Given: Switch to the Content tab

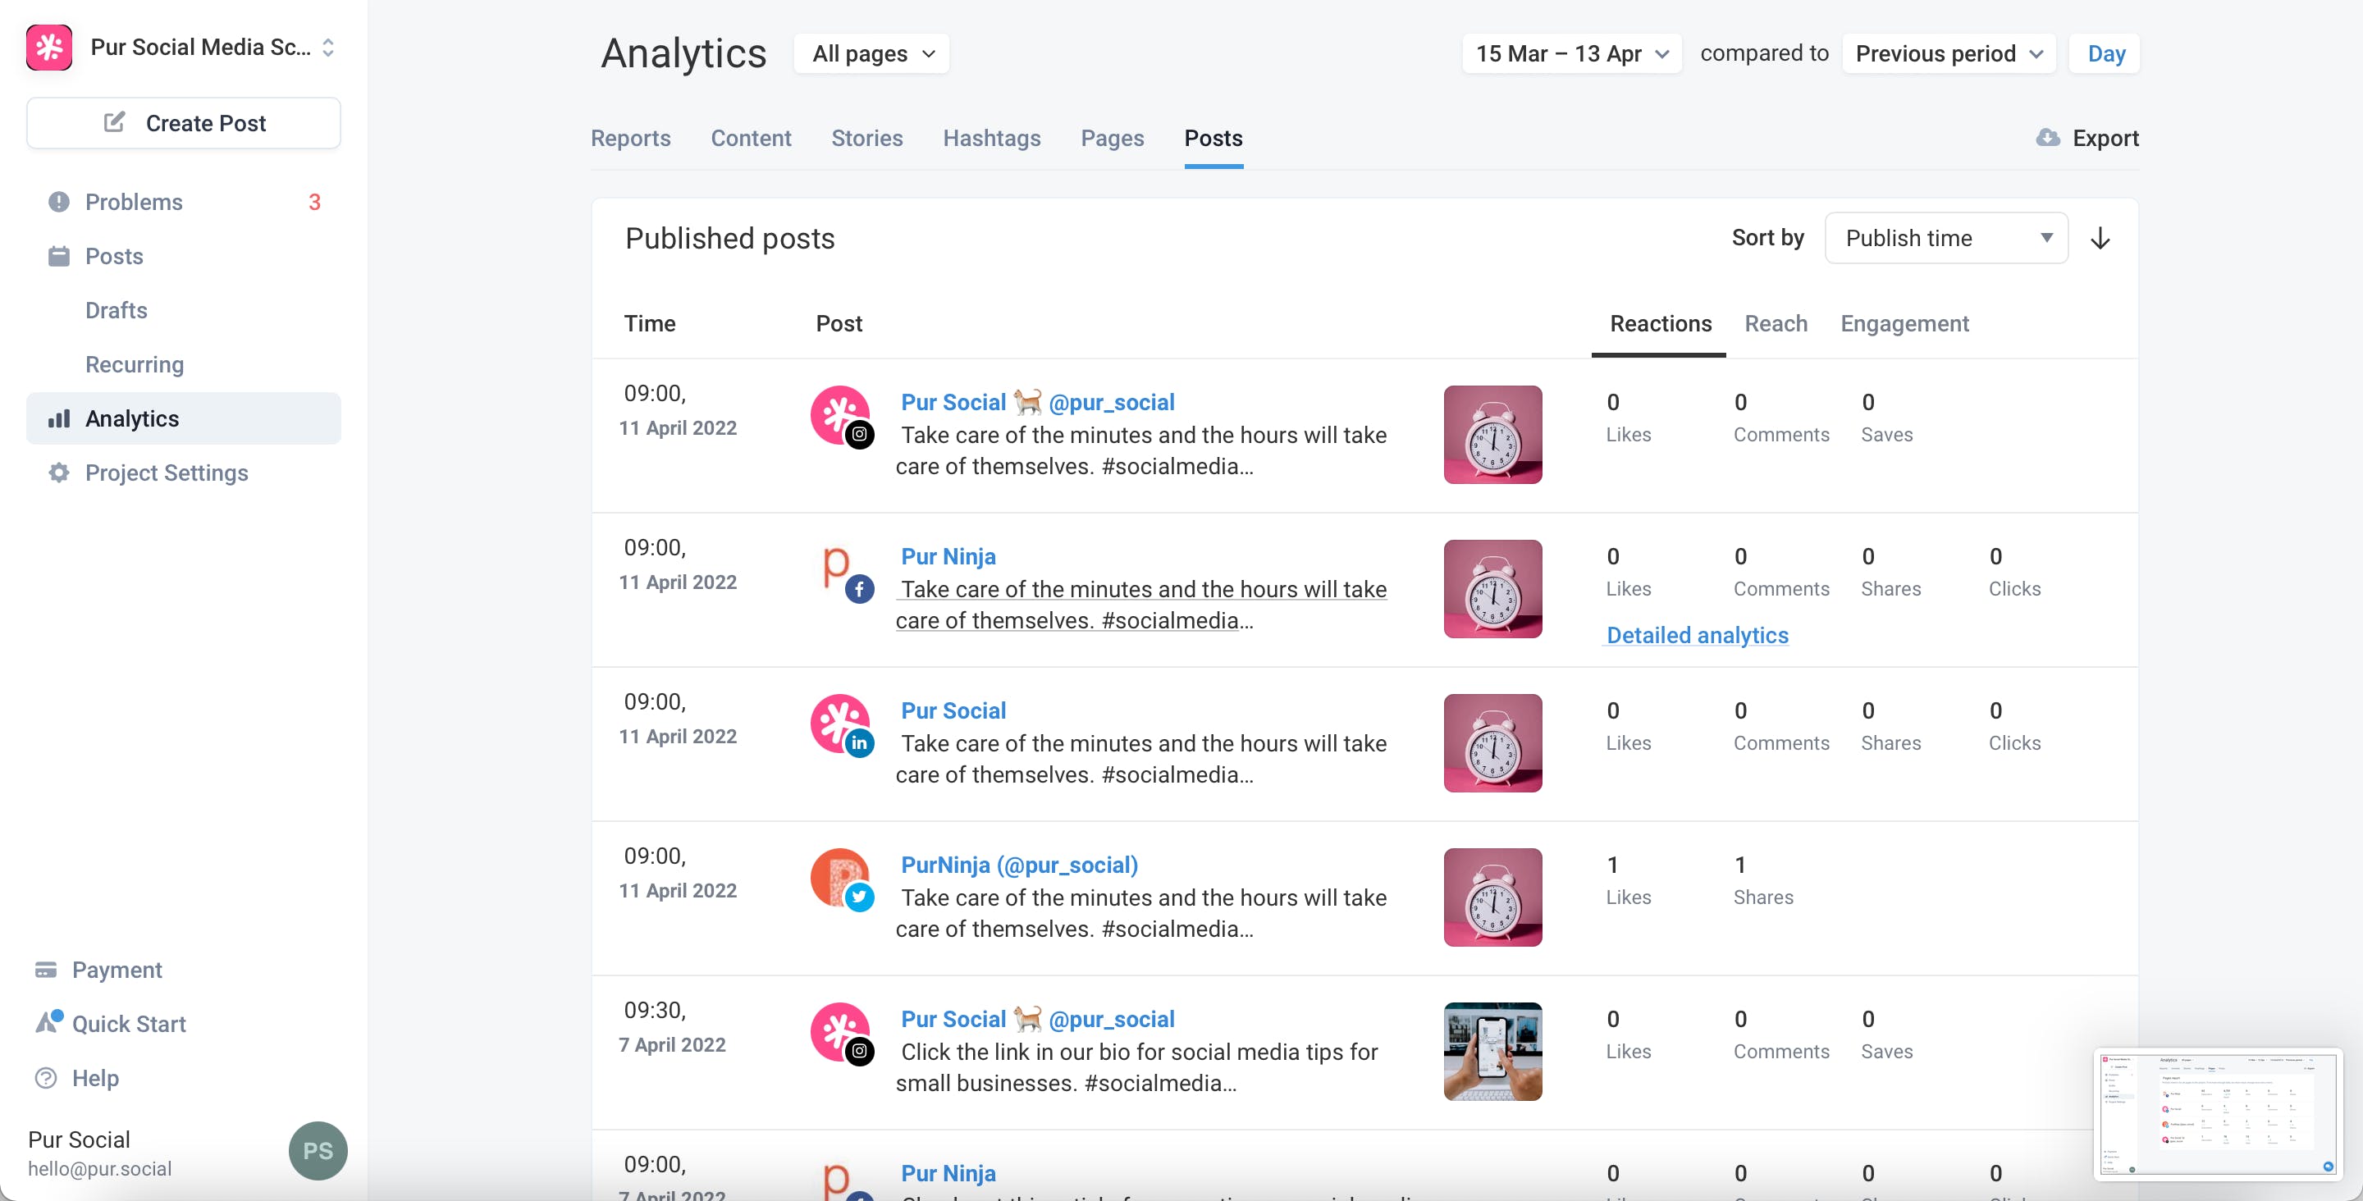Looking at the screenshot, I should point(752,138).
